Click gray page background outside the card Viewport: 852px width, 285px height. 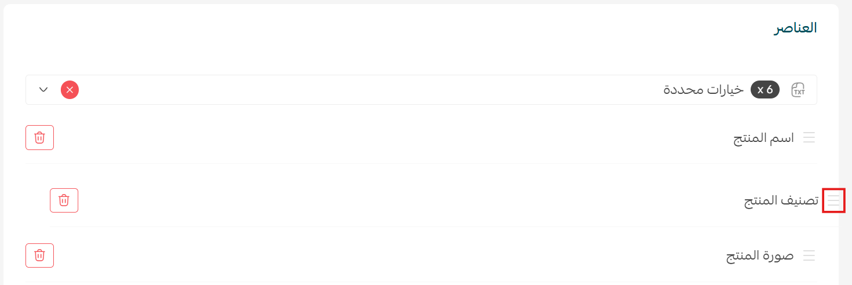[846, 145]
